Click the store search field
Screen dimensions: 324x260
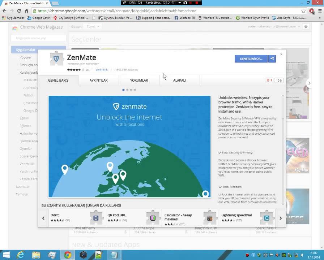[x=38, y=38]
